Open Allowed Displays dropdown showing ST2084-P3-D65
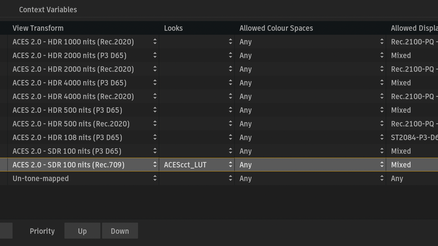Image resolution: width=438 pixels, height=246 pixels. tap(414, 138)
